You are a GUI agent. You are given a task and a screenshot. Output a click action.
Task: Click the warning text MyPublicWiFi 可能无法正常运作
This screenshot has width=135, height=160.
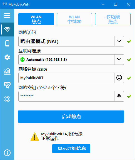[x=62, y=136]
